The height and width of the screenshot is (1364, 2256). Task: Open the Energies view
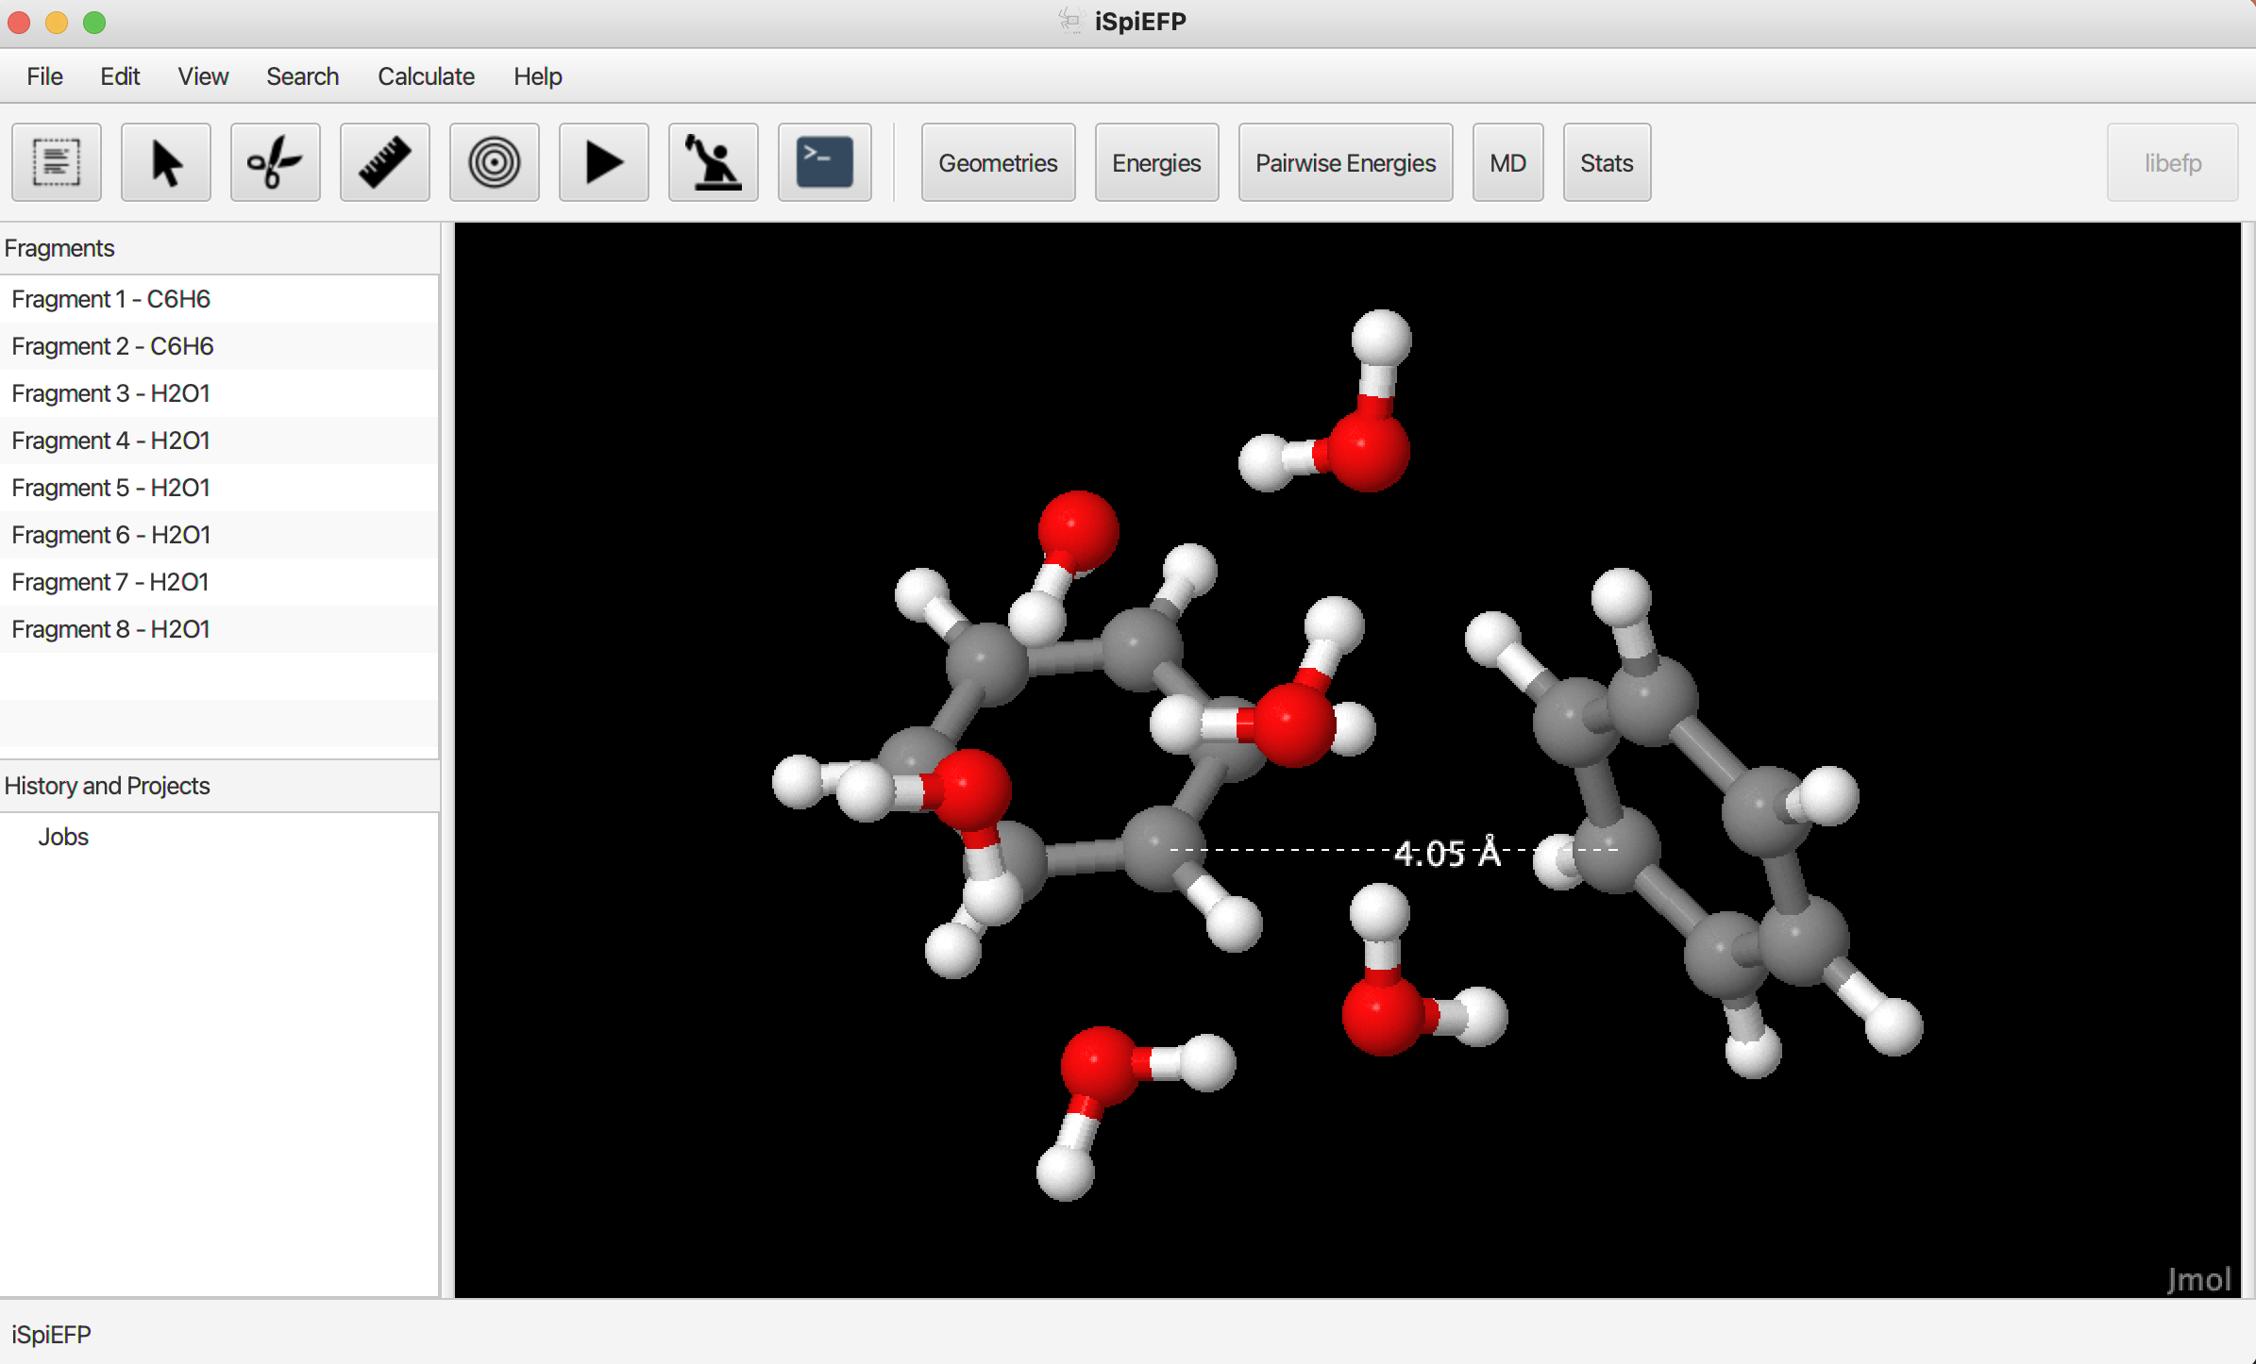pyautogui.click(x=1157, y=162)
